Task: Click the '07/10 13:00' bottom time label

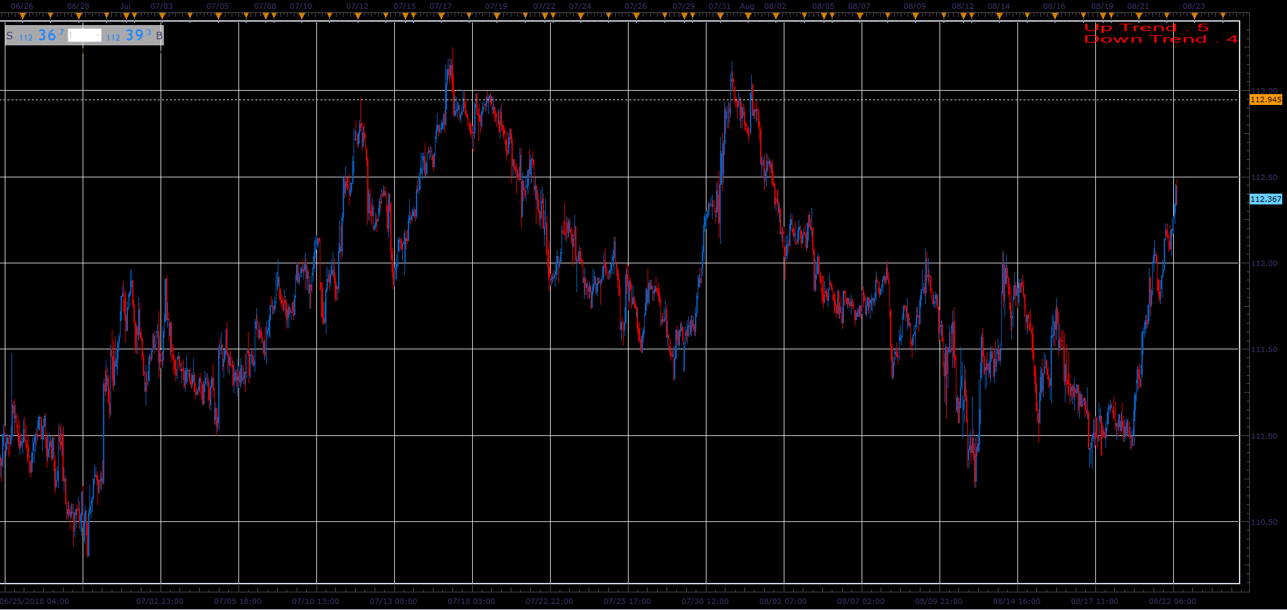Action: point(316,601)
